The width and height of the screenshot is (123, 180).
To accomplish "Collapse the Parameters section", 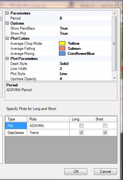I will pos(7,13).
